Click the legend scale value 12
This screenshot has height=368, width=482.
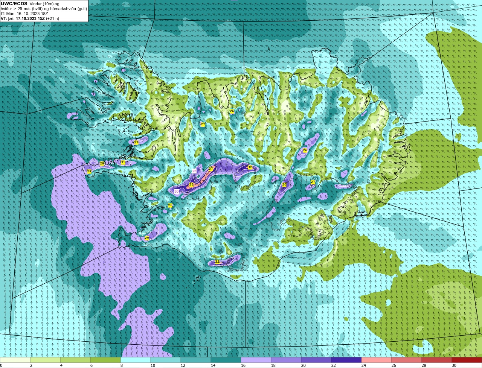pyautogui.click(x=183, y=365)
